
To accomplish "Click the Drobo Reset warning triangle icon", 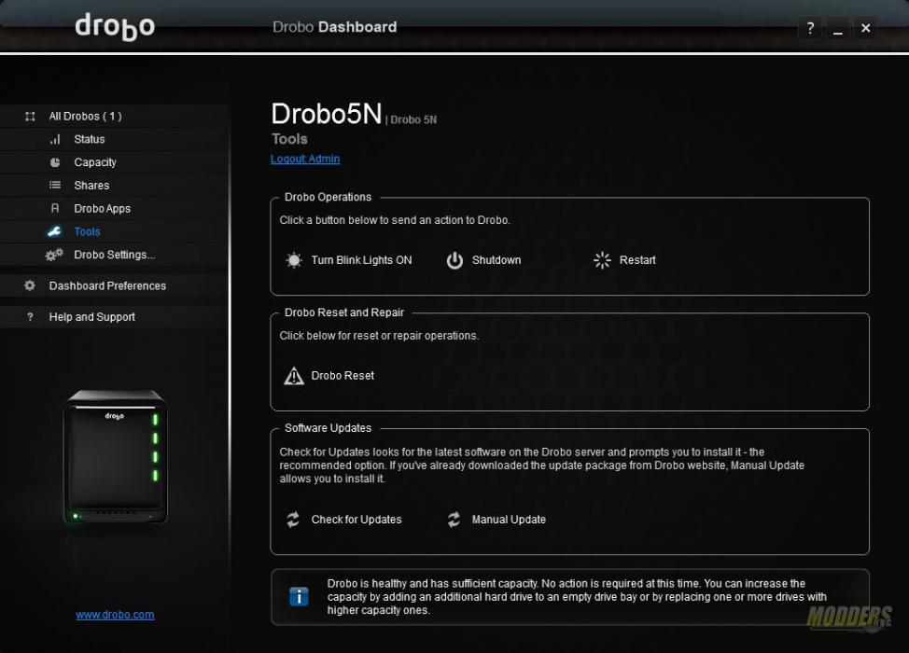I will (x=293, y=375).
